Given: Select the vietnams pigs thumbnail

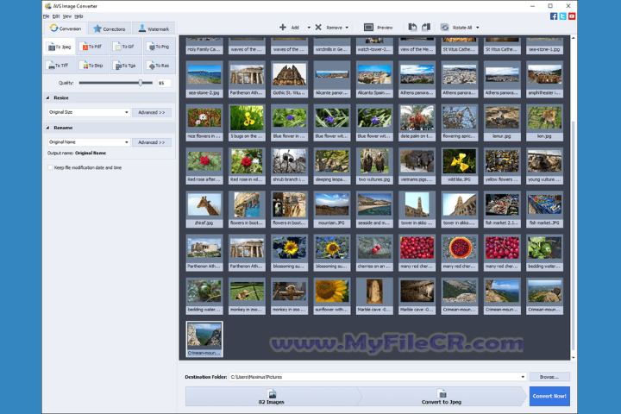Looking at the screenshot, I should point(417,166).
